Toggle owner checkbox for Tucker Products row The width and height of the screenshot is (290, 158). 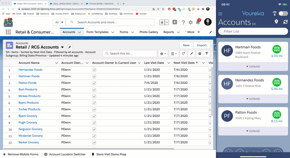[94, 109]
